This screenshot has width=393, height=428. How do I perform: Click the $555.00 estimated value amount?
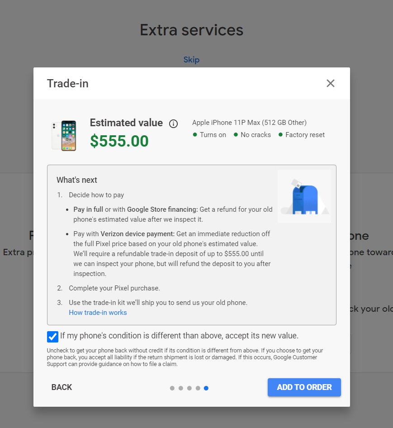coord(119,141)
